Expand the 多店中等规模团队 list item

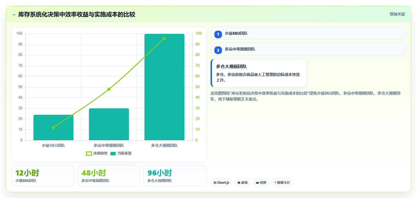point(308,49)
